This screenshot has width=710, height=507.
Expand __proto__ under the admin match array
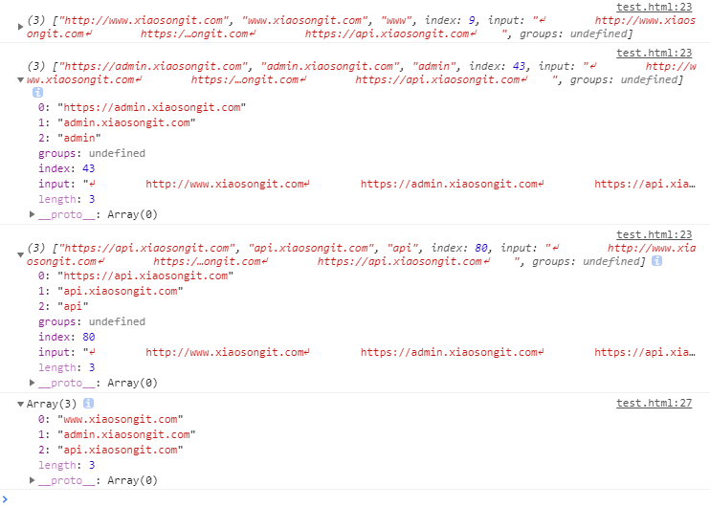coord(33,214)
